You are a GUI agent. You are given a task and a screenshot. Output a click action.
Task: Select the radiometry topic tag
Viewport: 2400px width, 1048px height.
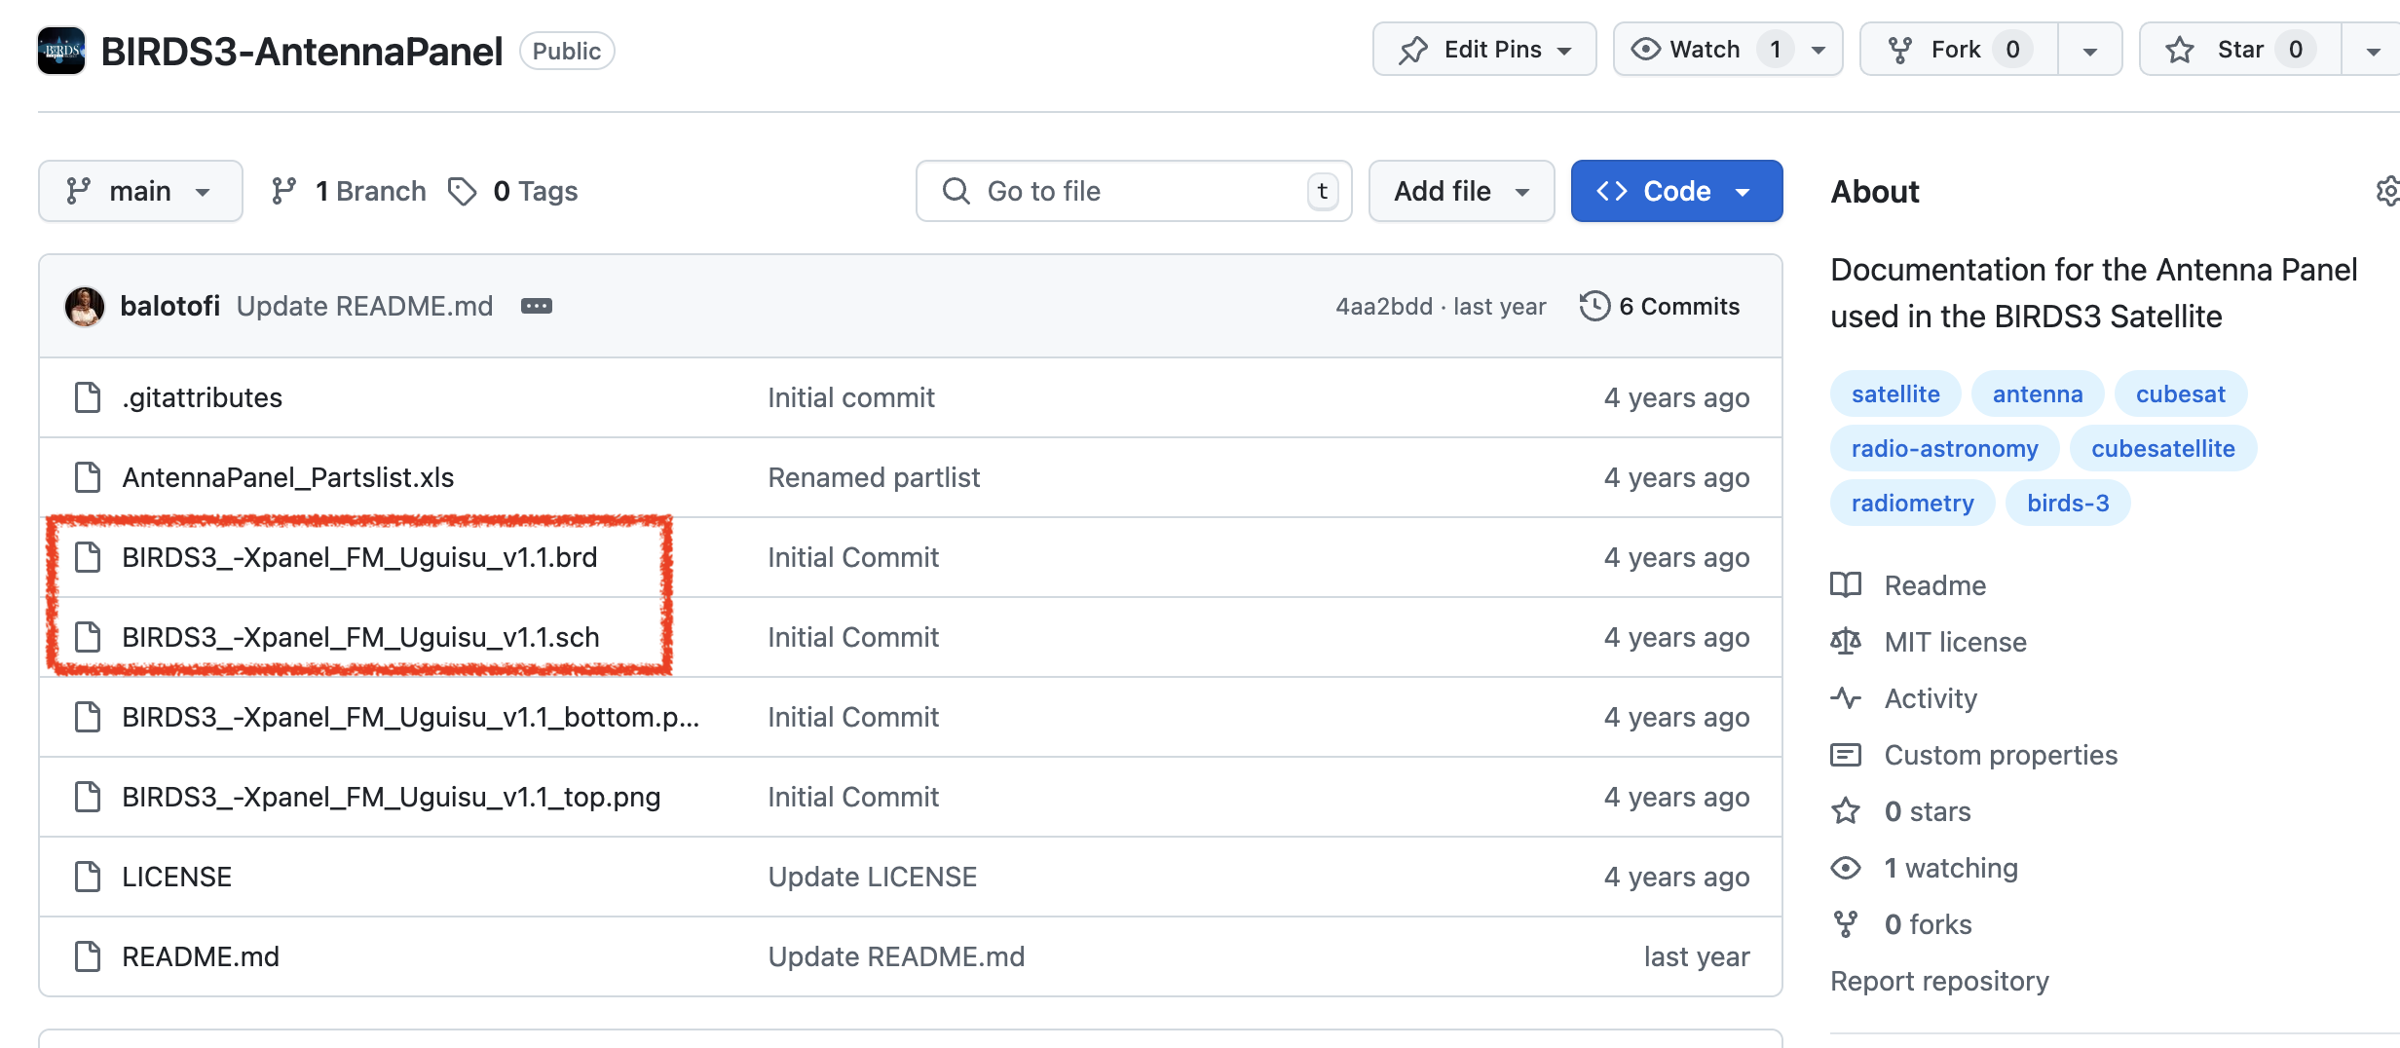point(1912,504)
